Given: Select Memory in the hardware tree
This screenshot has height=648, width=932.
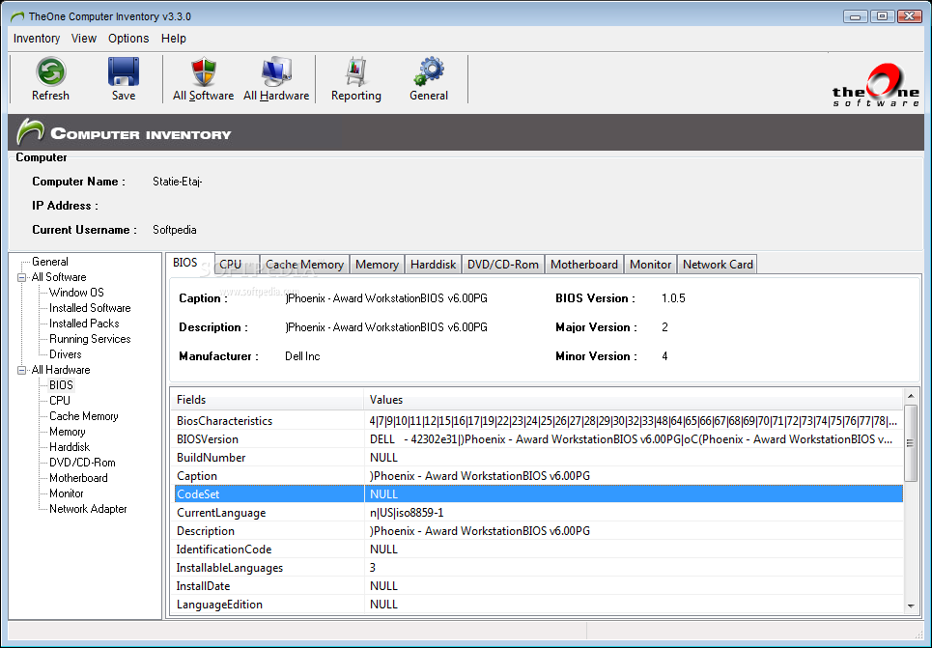Looking at the screenshot, I should pyautogui.click(x=68, y=432).
